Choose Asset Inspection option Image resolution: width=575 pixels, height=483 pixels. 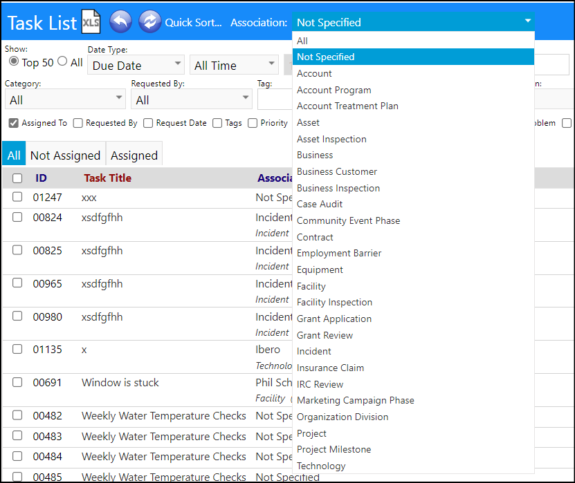(x=413, y=139)
